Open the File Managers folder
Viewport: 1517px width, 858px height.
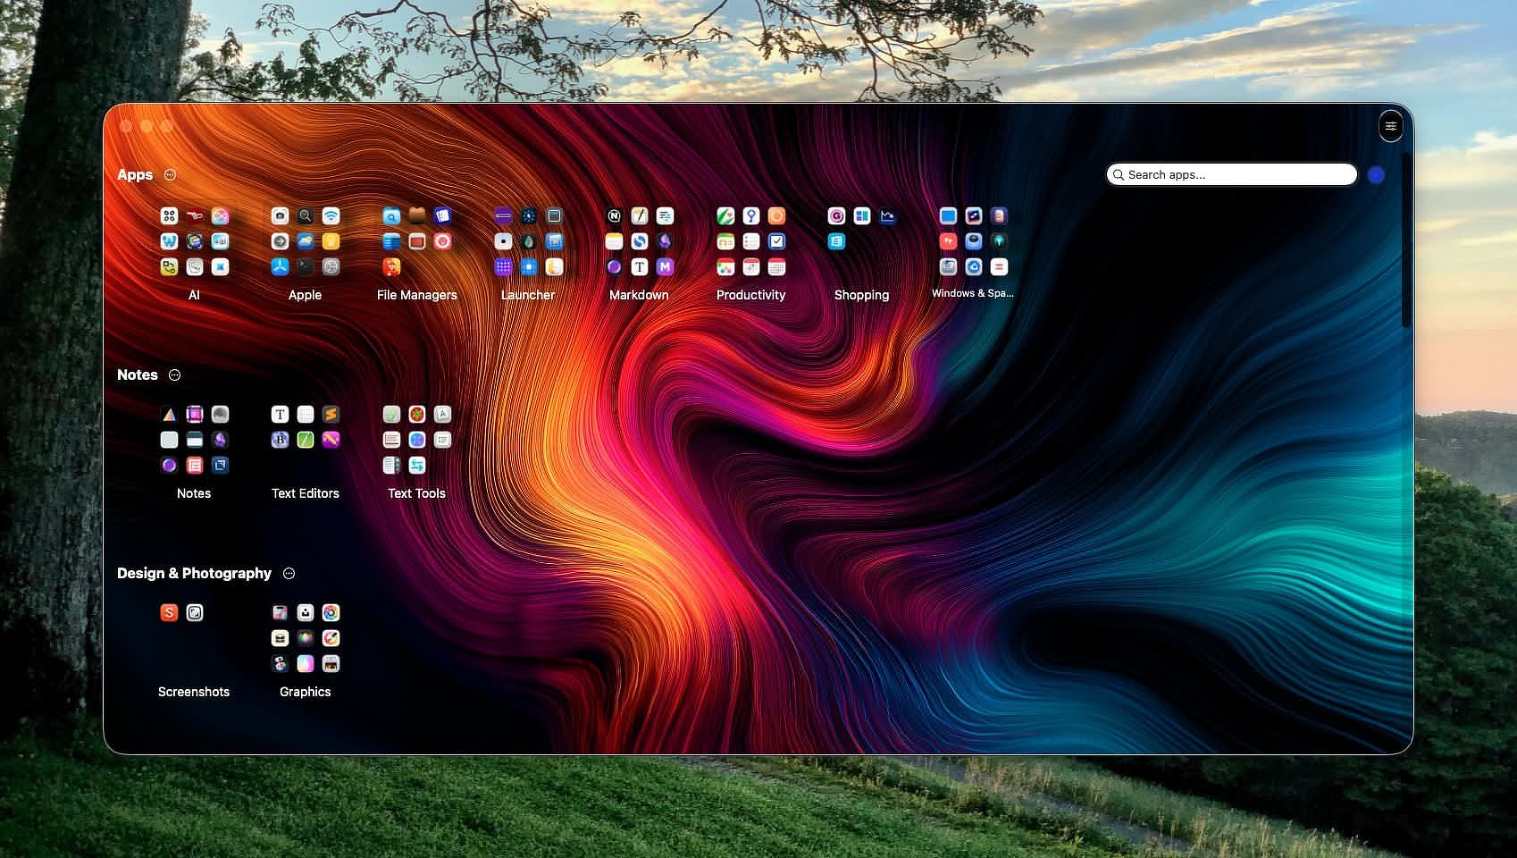[416, 242]
